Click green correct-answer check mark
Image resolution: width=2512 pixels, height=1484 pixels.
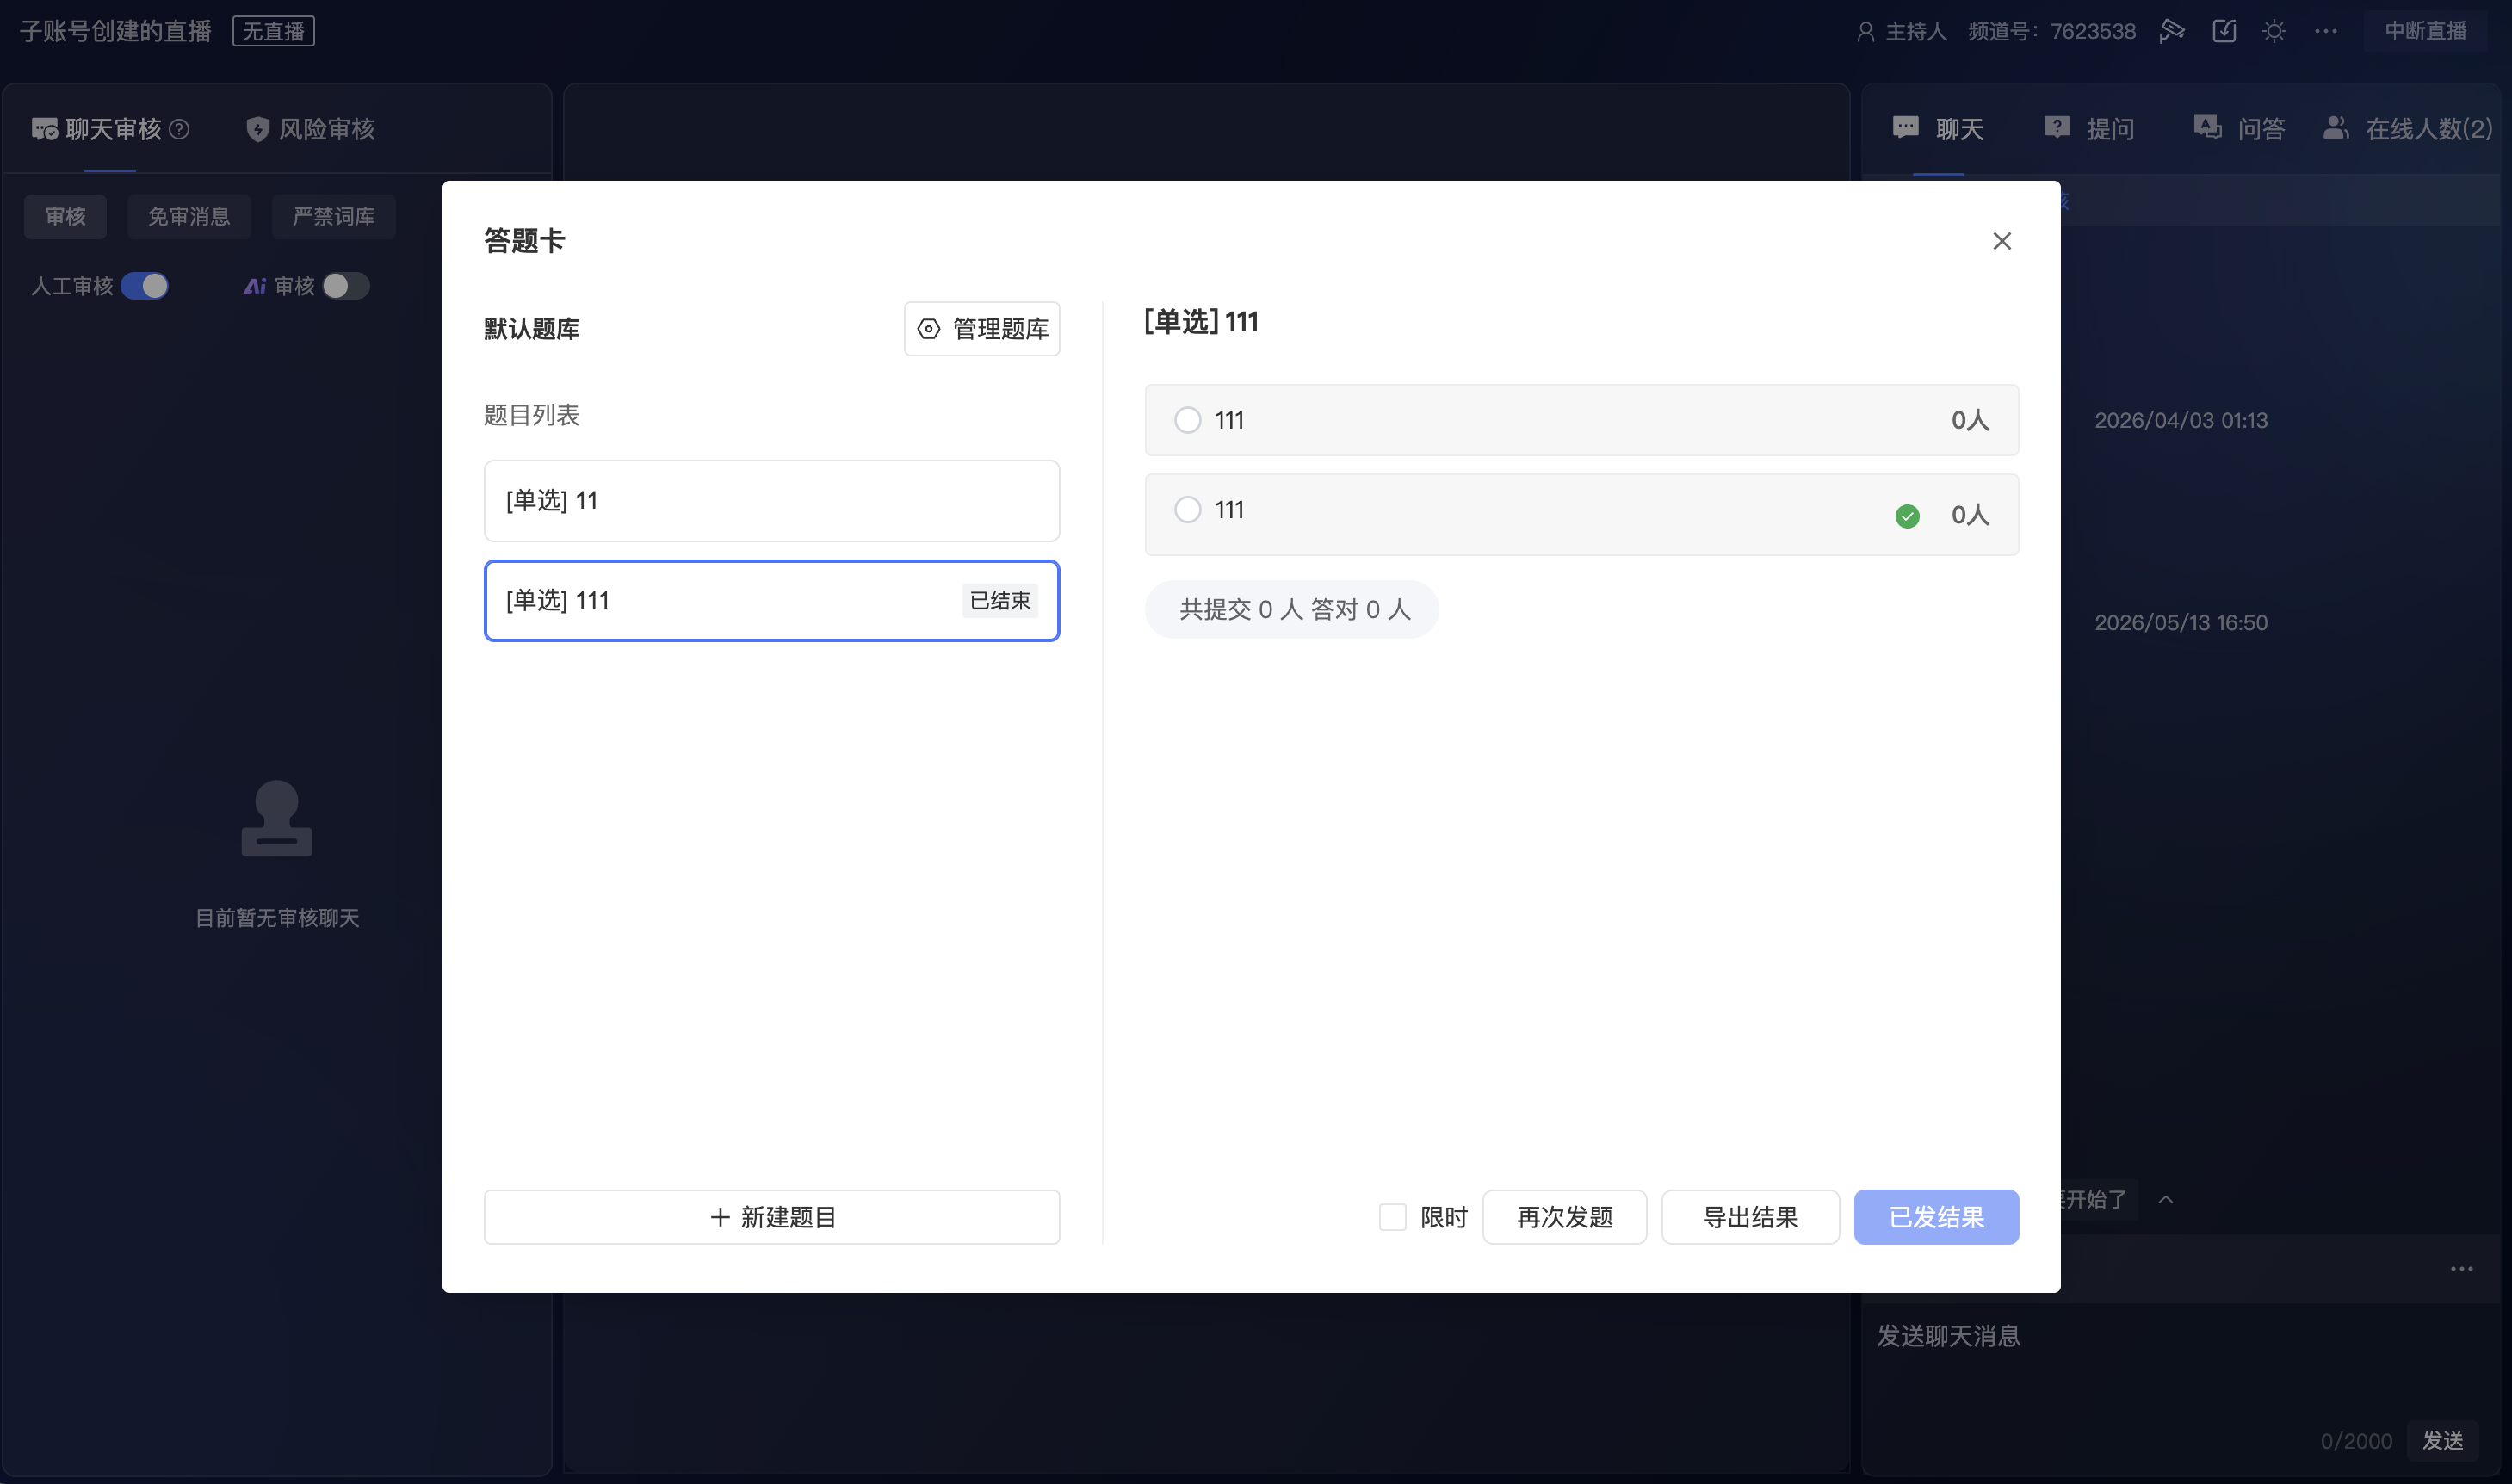tap(1907, 516)
